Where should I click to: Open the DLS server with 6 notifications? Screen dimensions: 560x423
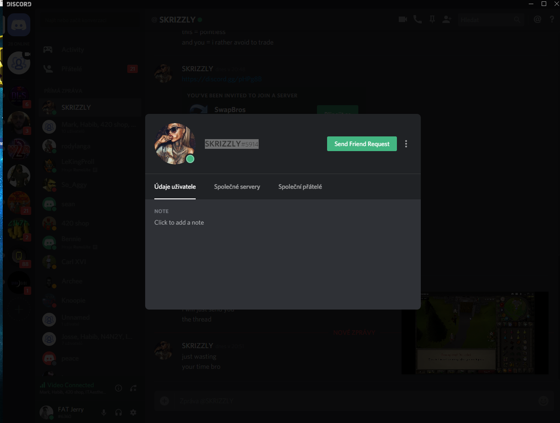pos(19,96)
